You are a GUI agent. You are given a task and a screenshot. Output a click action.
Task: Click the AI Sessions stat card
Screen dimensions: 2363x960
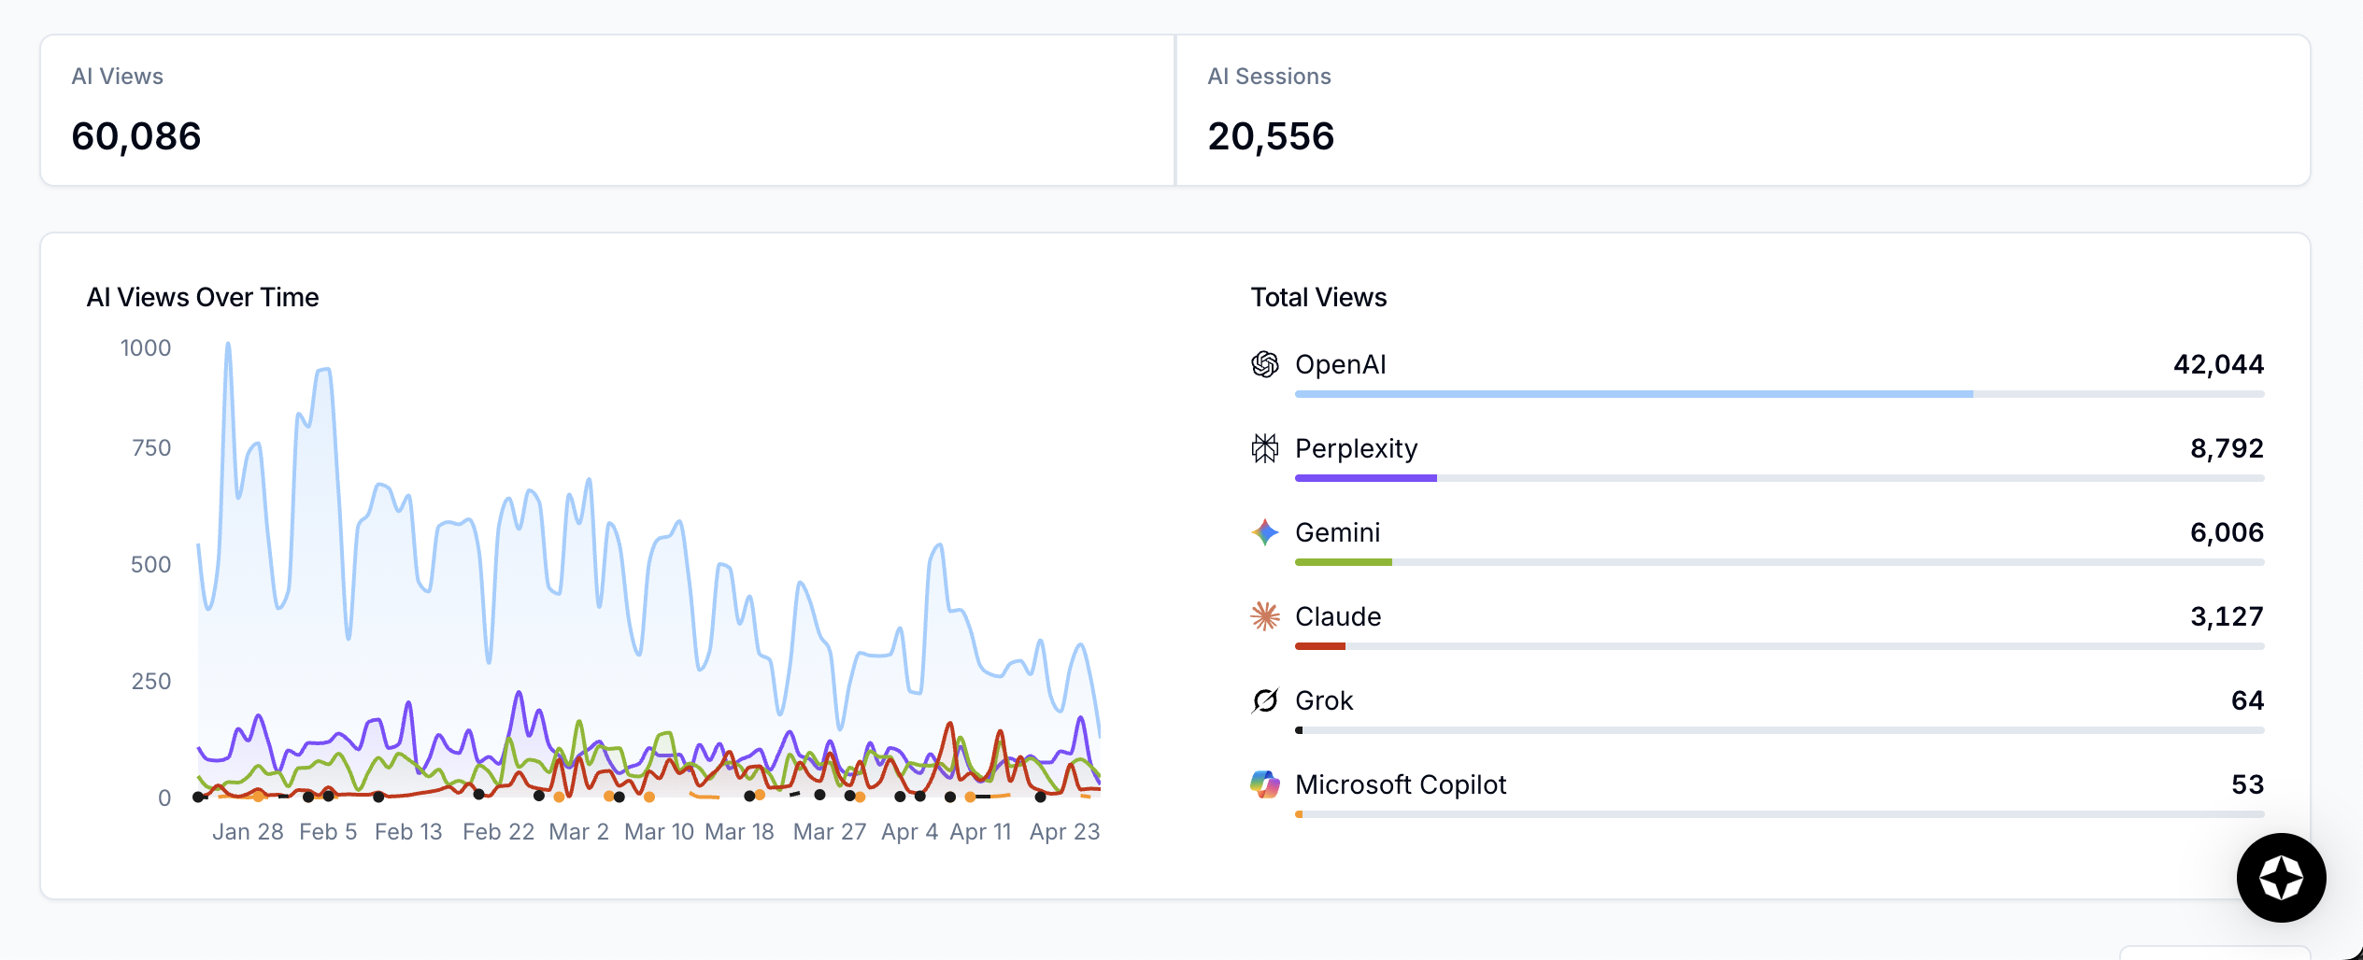pyautogui.click(x=1743, y=110)
